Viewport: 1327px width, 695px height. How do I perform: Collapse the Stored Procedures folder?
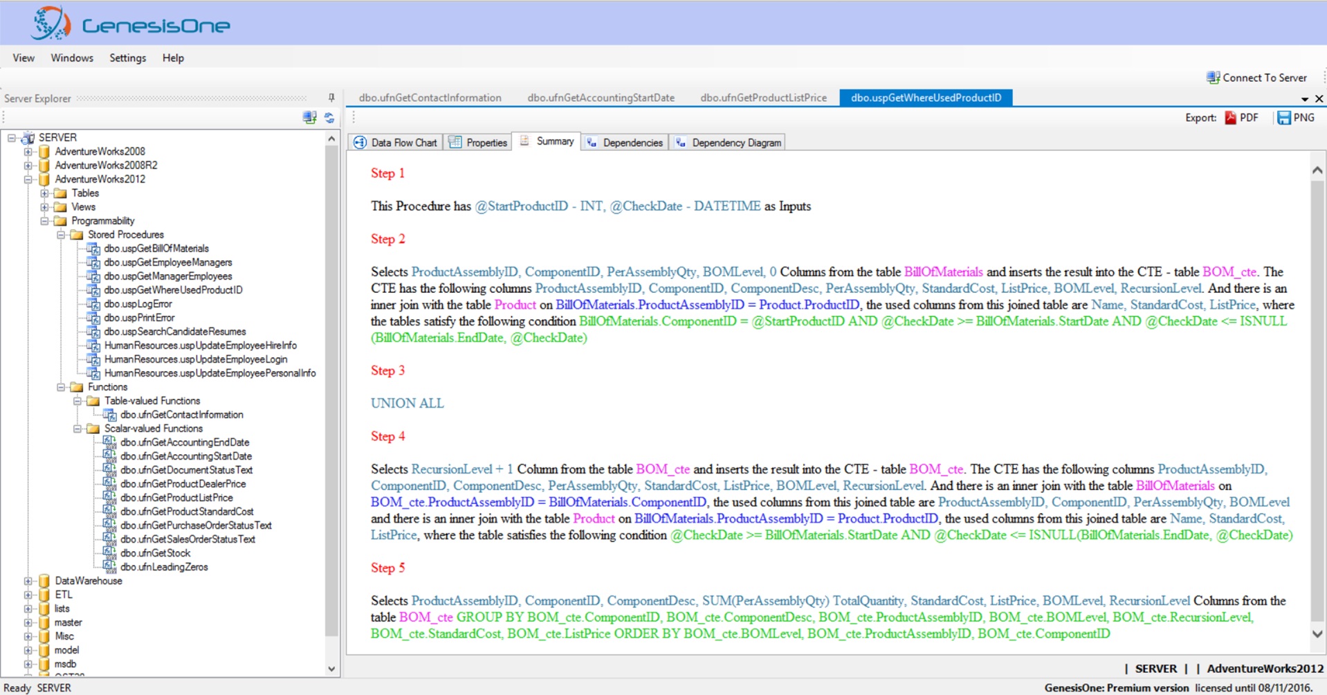[61, 235]
